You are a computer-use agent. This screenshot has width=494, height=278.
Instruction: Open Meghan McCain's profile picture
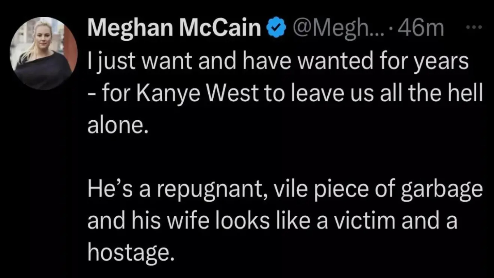point(44,54)
